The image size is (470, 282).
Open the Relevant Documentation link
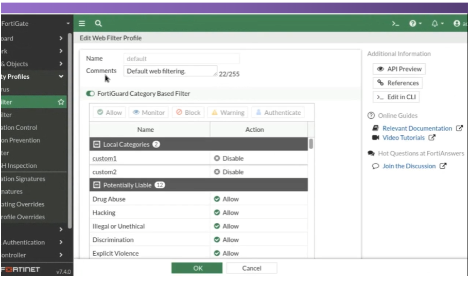[417, 129]
